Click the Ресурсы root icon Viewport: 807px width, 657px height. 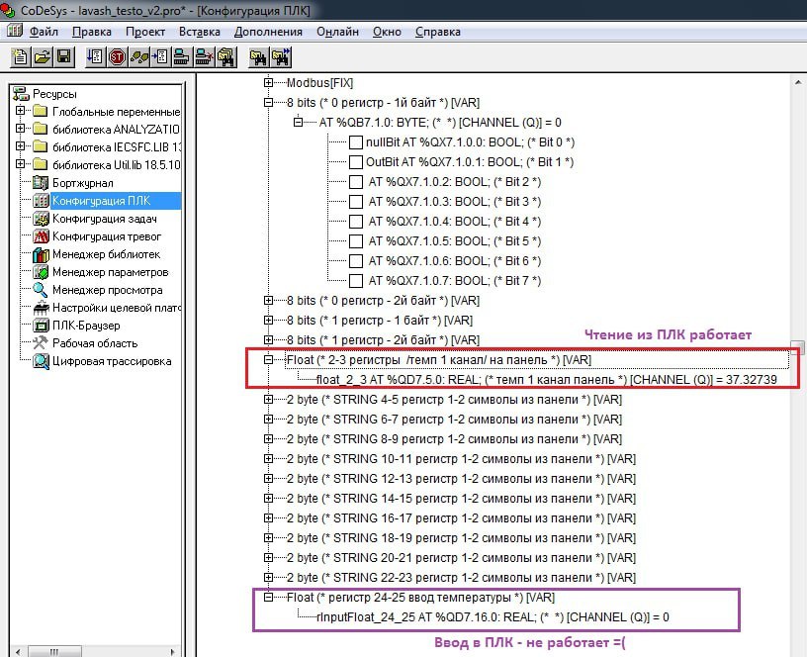[x=21, y=94]
